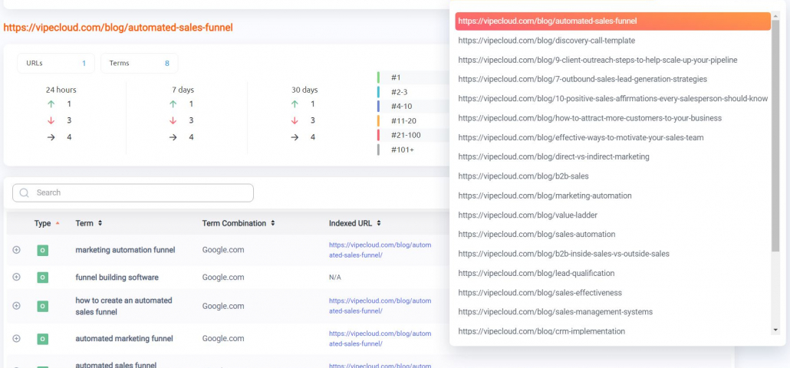Sort table by Term Combination column
790x368 pixels.
point(239,223)
